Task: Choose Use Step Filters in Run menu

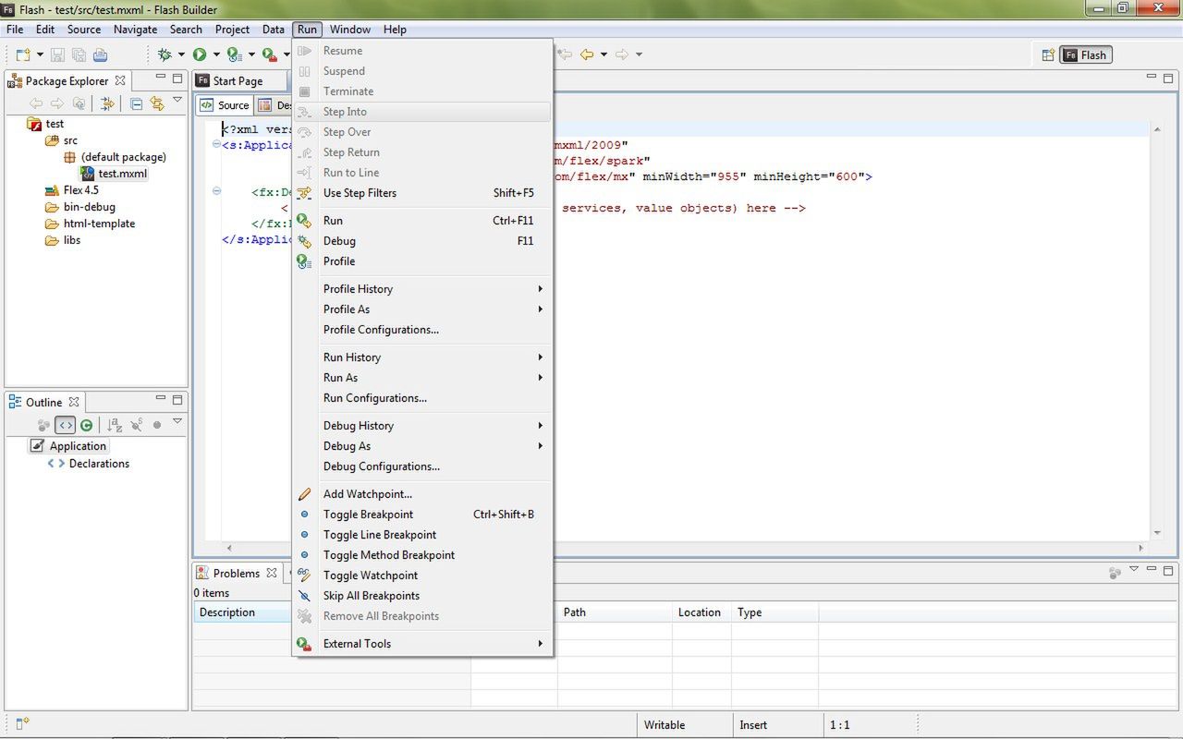Action: pyautogui.click(x=422, y=193)
